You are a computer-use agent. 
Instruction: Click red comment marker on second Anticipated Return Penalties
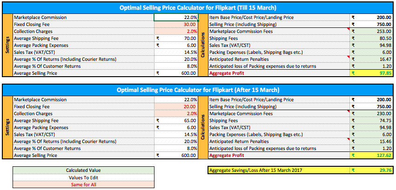[349, 139]
